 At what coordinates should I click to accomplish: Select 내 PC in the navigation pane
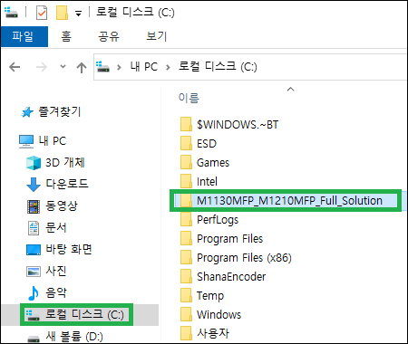point(53,141)
